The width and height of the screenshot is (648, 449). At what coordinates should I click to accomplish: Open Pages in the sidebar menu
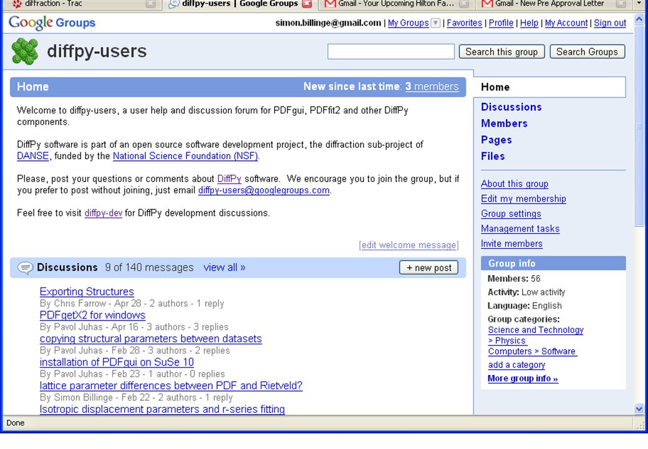point(496,140)
